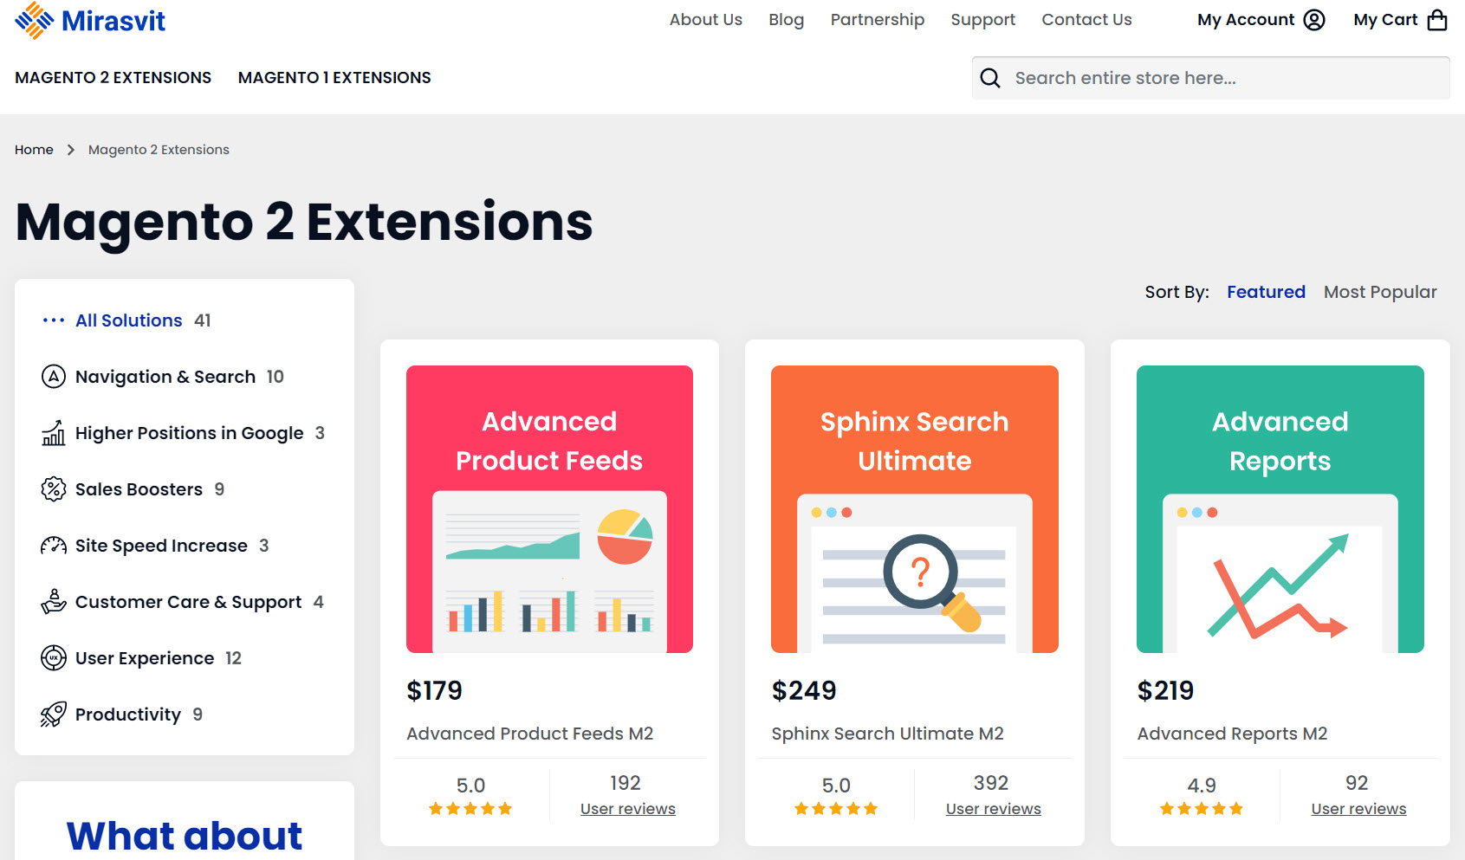This screenshot has width=1465, height=860.
Task: Sort products by Most Popular
Action: pyautogui.click(x=1380, y=292)
